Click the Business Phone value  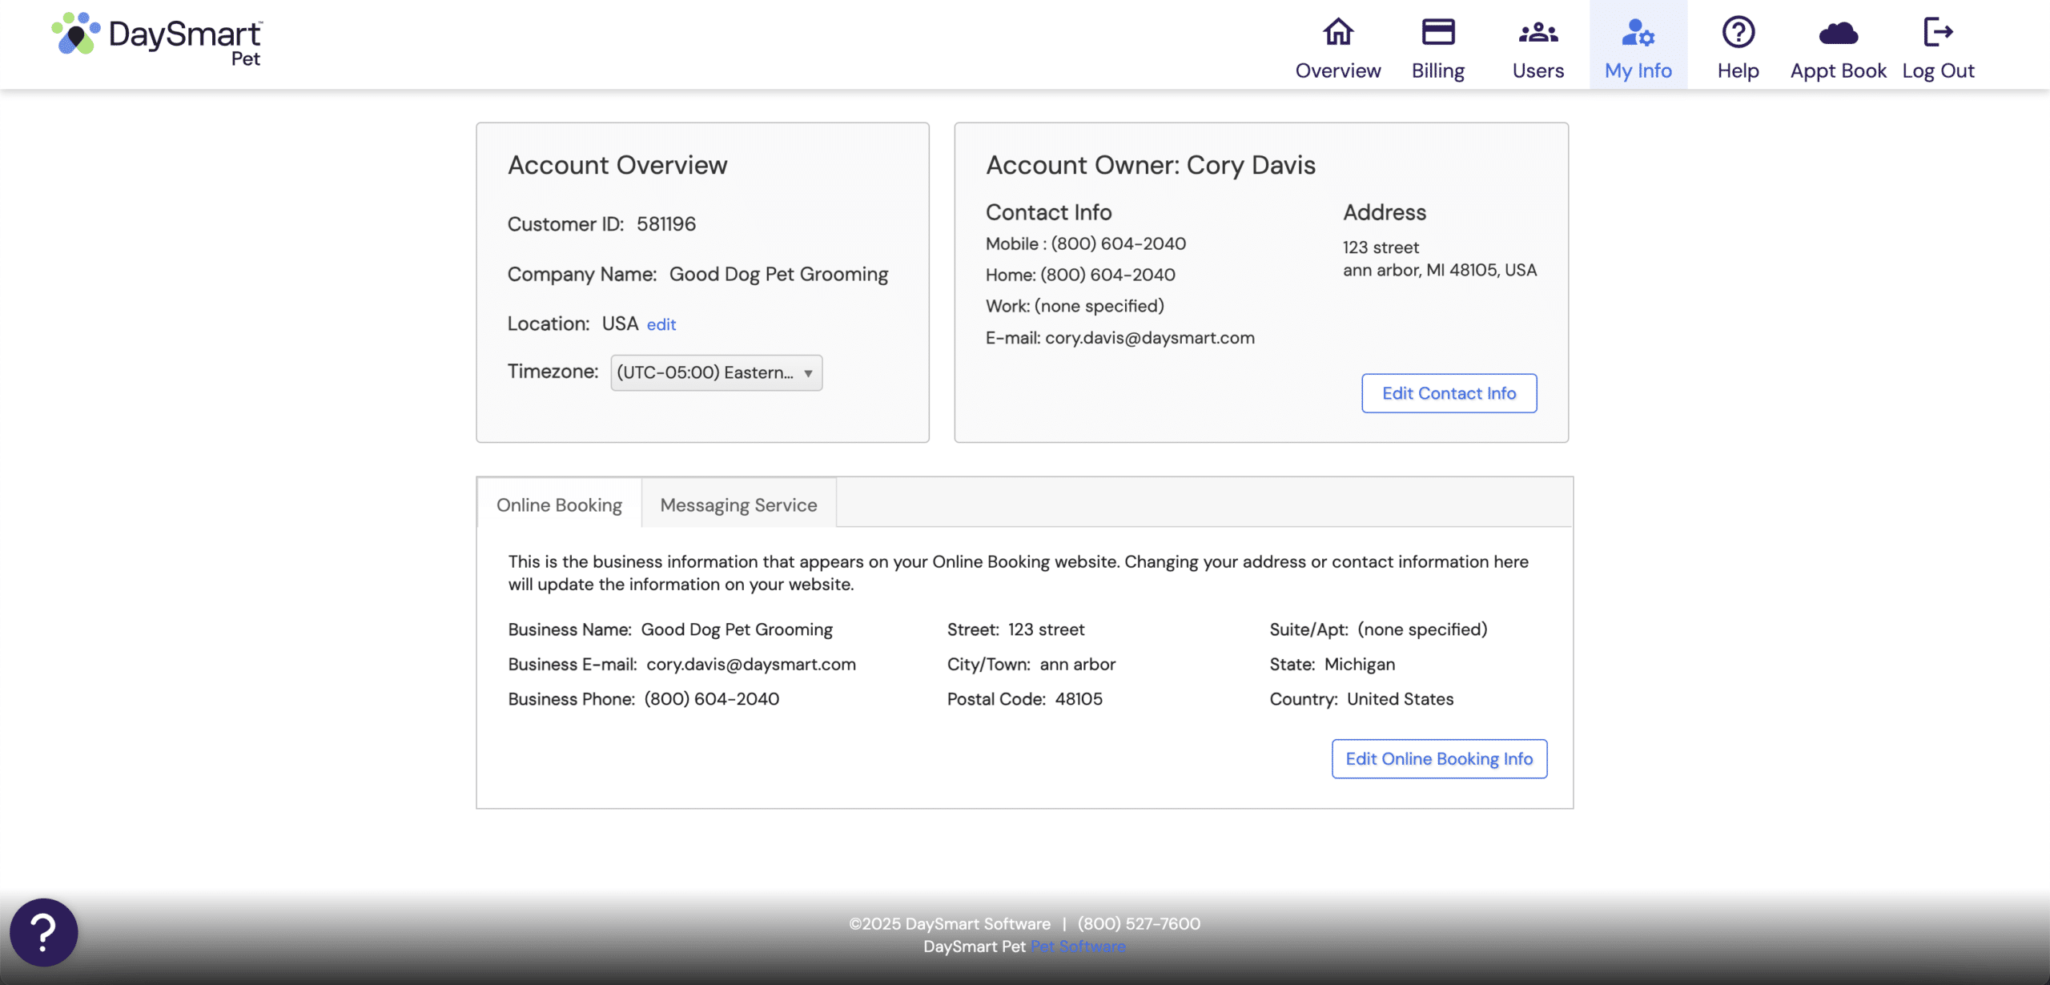712,699
